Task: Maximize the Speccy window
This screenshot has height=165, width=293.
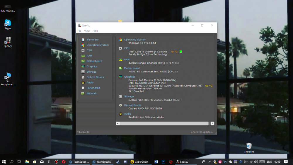Action: [202, 25]
